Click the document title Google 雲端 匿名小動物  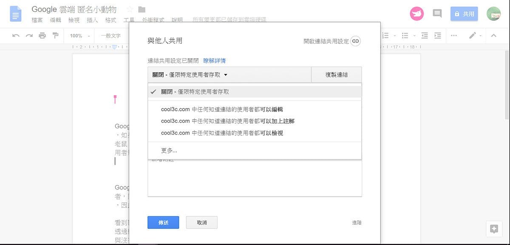74,9
